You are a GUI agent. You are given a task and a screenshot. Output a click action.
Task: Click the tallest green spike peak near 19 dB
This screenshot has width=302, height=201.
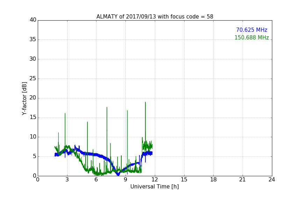pos(145,102)
